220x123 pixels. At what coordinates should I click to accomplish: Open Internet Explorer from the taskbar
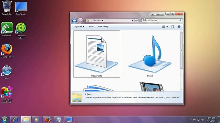(15, 120)
